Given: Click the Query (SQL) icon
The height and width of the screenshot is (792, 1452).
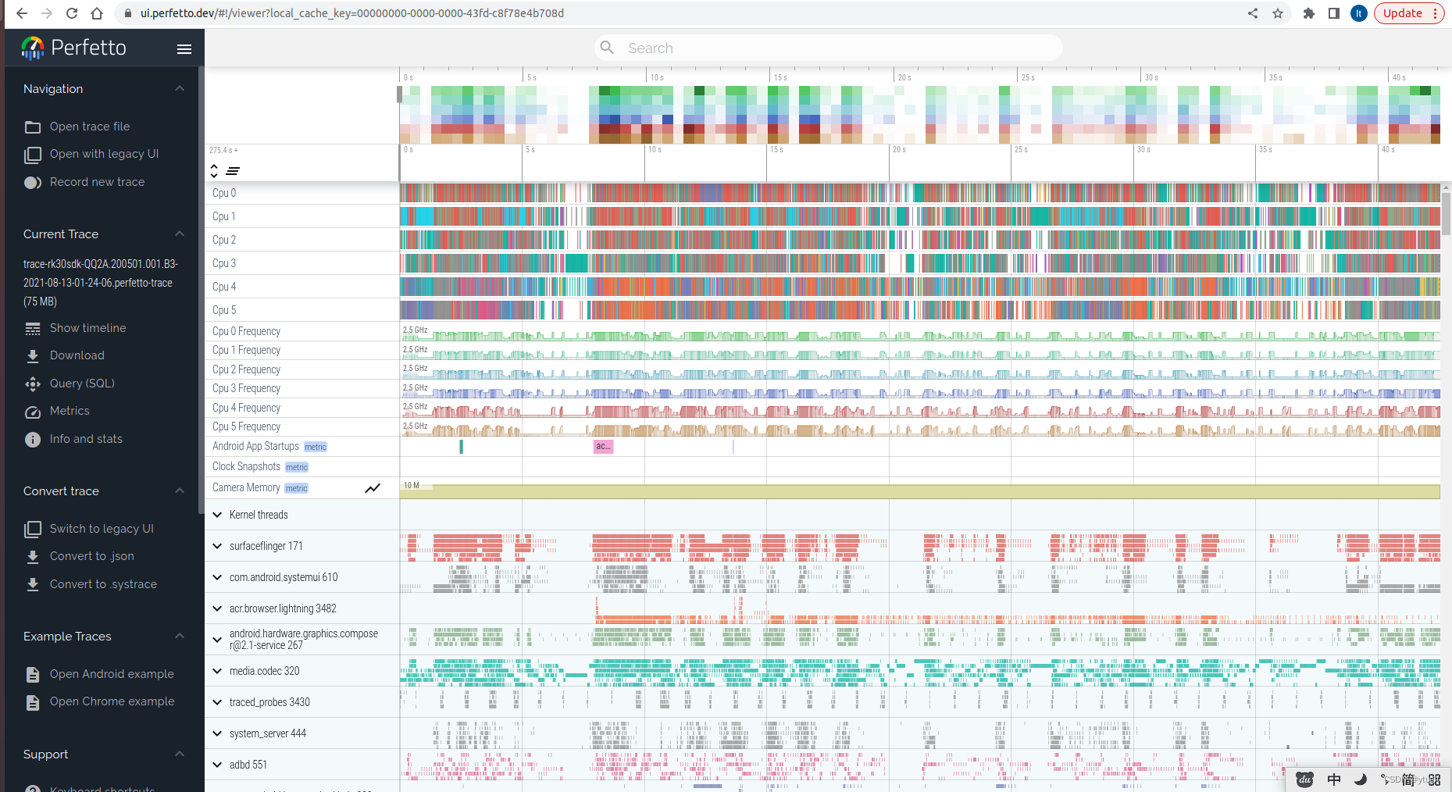Looking at the screenshot, I should tap(33, 384).
